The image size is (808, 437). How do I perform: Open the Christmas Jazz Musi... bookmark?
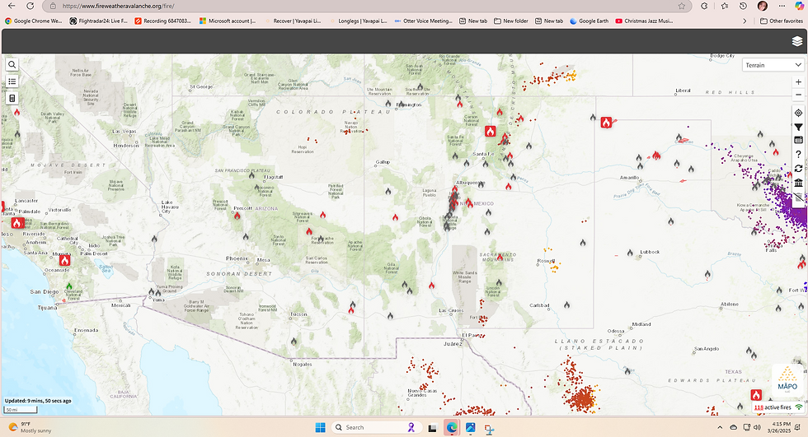[644, 21]
